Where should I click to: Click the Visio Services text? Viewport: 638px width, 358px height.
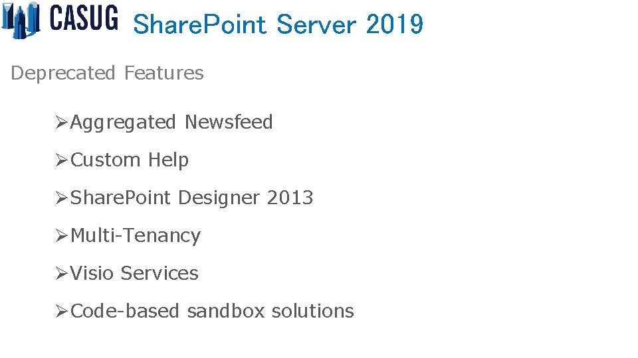point(134,273)
